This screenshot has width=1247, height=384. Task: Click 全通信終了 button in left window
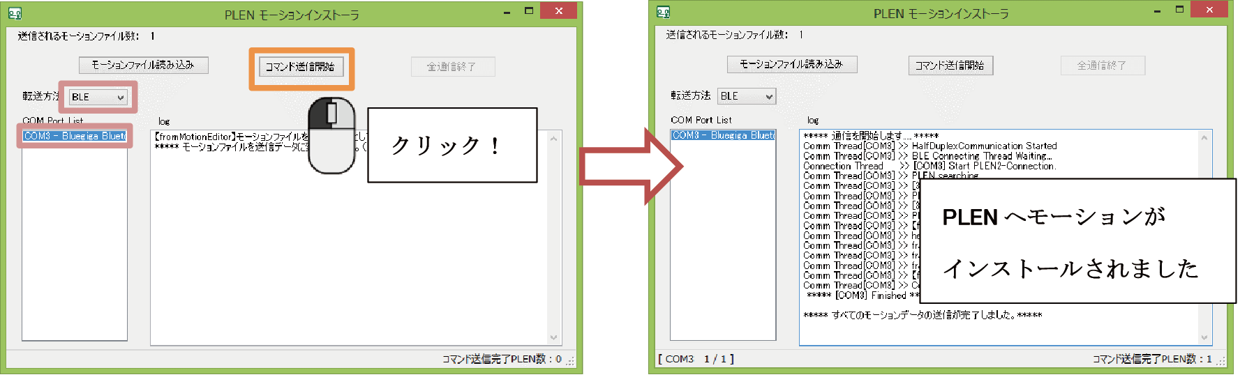click(x=452, y=67)
